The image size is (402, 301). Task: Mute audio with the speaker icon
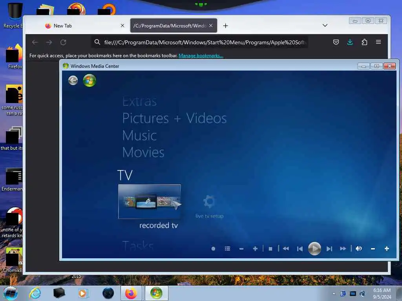tap(359, 248)
